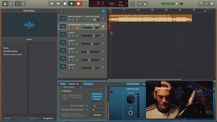
Task: Mute the Audio 4 track
Action: tap(70, 68)
